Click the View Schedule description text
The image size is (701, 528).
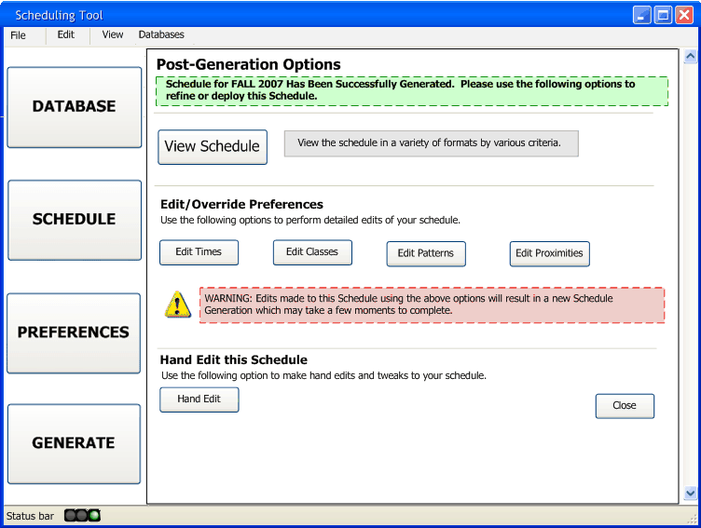tap(431, 143)
